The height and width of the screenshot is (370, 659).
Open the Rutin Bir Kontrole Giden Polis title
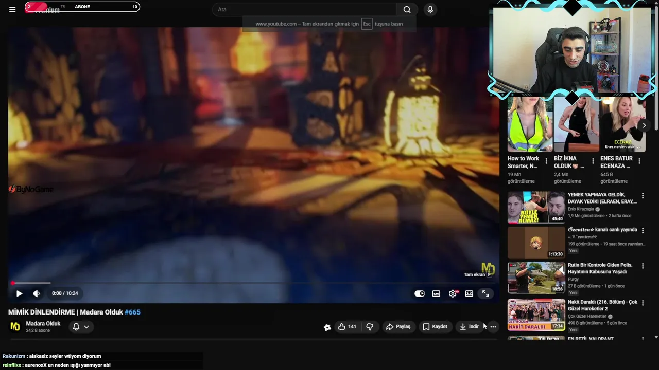(x=600, y=268)
